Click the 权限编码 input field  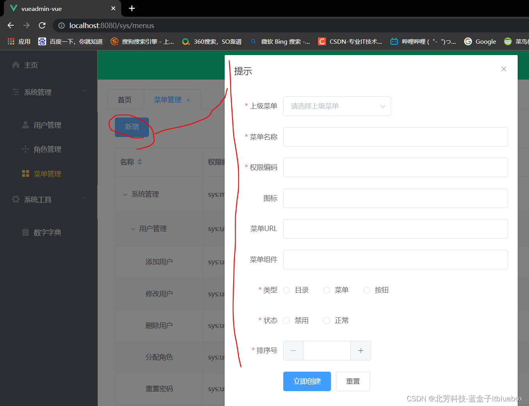click(395, 167)
